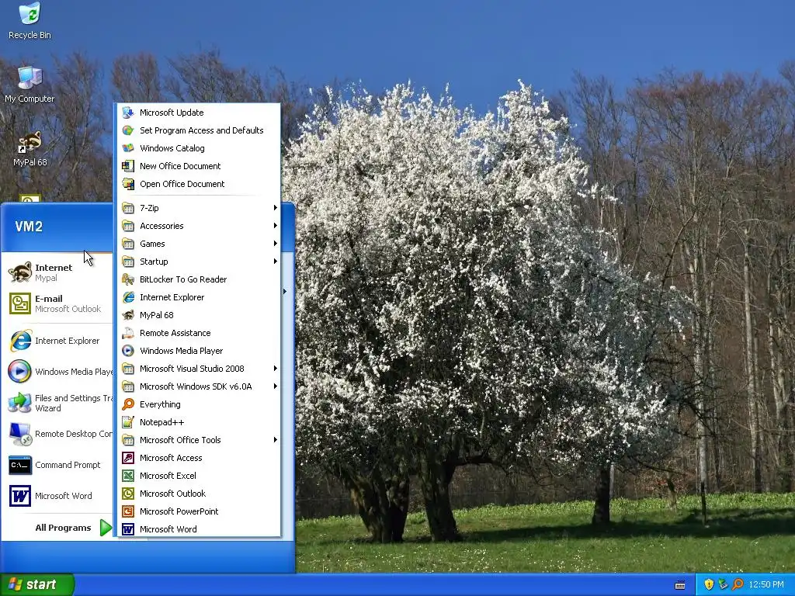Expand Microsoft Visual Studio 2008 submenu arrow

pos(275,369)
